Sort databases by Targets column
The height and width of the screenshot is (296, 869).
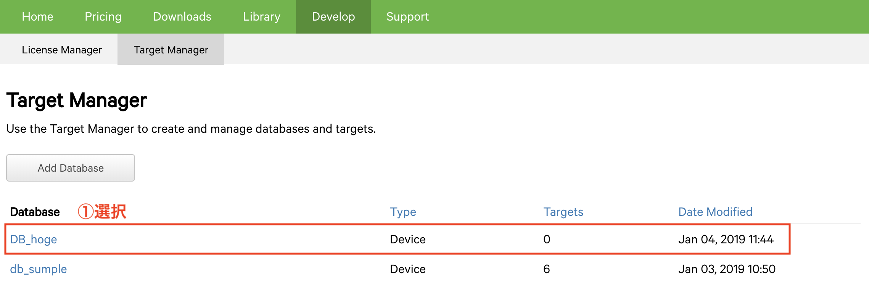tap(563, 212)
